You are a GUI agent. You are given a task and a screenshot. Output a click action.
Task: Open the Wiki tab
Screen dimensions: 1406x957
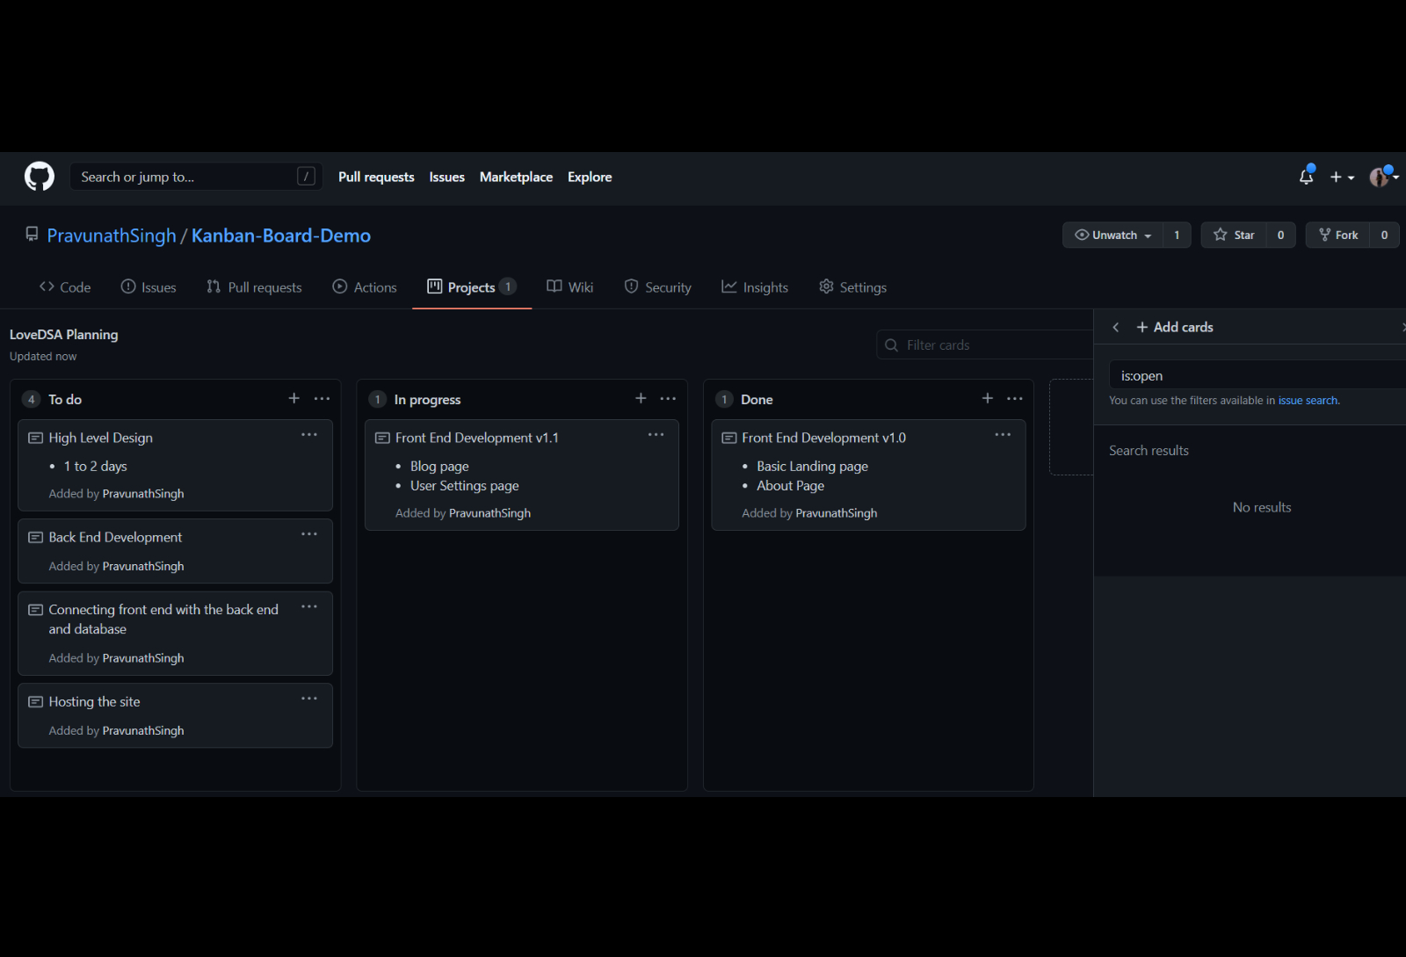pos(570,287)
